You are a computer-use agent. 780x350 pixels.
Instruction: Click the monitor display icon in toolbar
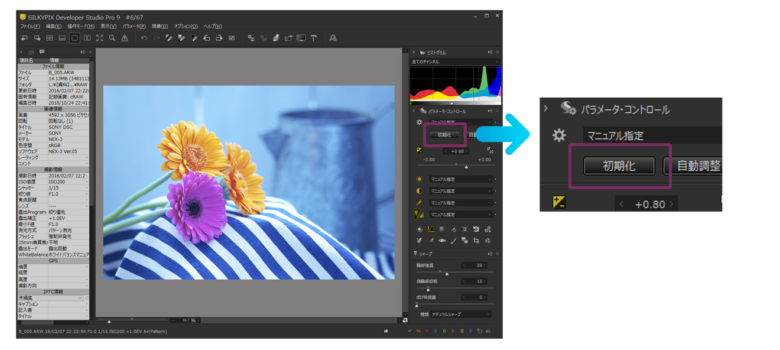coord(301,38)
